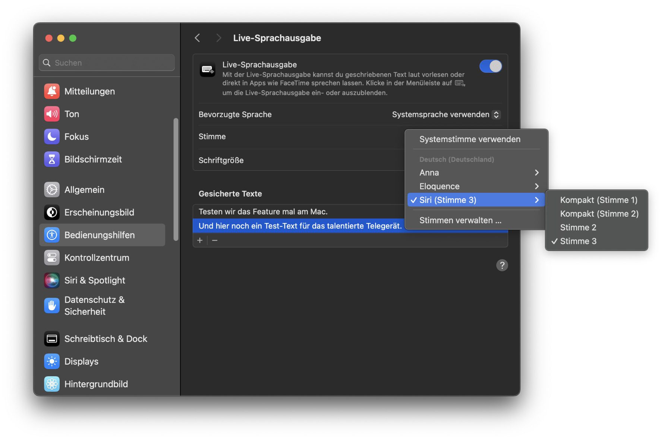Open the Fokus moon icon
This screenshot has width=671, height=440.
point(52,137)
